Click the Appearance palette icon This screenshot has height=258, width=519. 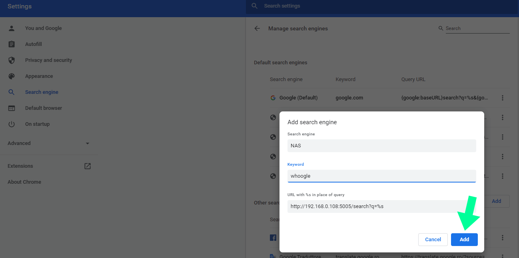11,76
